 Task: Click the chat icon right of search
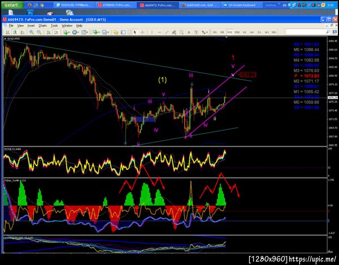[334, 32]
